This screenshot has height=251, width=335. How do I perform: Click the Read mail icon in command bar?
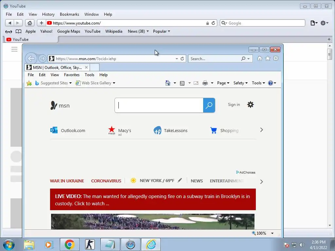(196, 83)
